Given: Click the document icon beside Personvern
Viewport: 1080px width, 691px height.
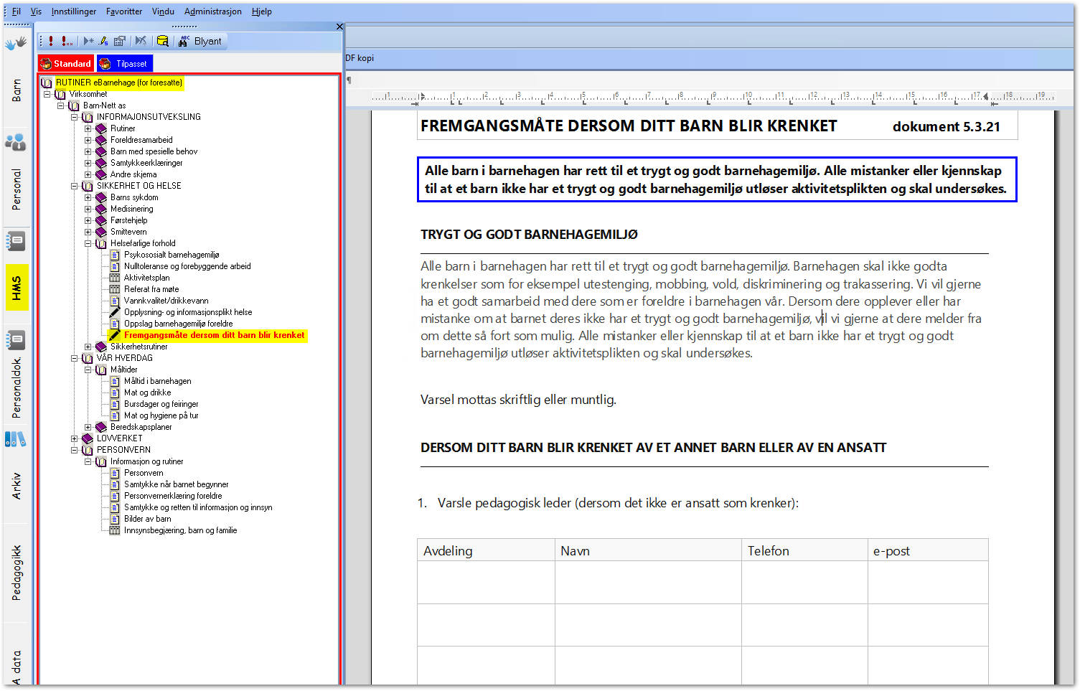Looking at the screenshot, I should click(115, 473).
